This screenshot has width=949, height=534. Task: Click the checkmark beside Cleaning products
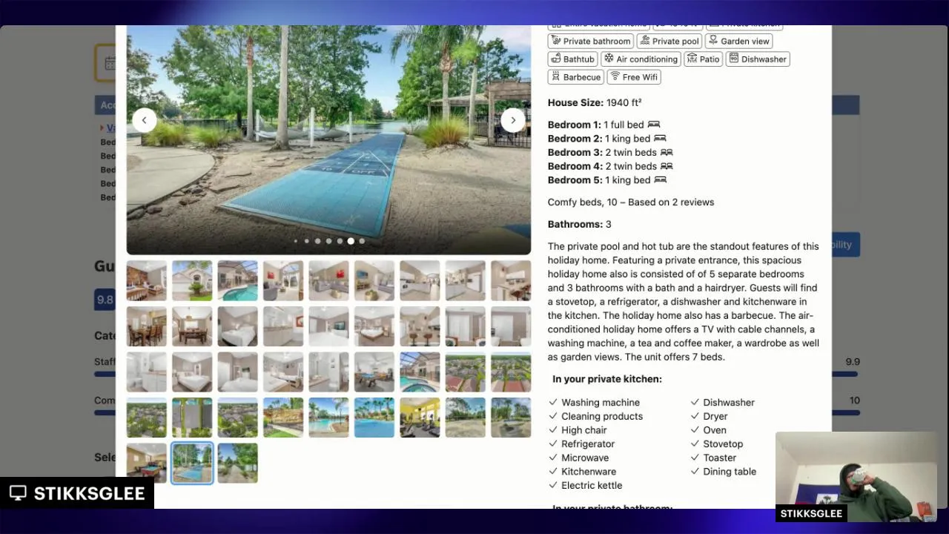click(552, 416)
